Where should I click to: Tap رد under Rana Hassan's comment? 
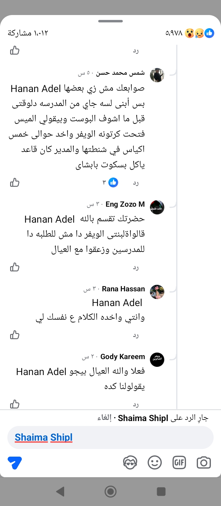[x=136, y=335]
